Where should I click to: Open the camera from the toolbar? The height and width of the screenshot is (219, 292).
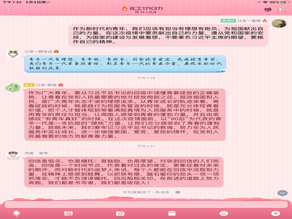tap(120, 214)
